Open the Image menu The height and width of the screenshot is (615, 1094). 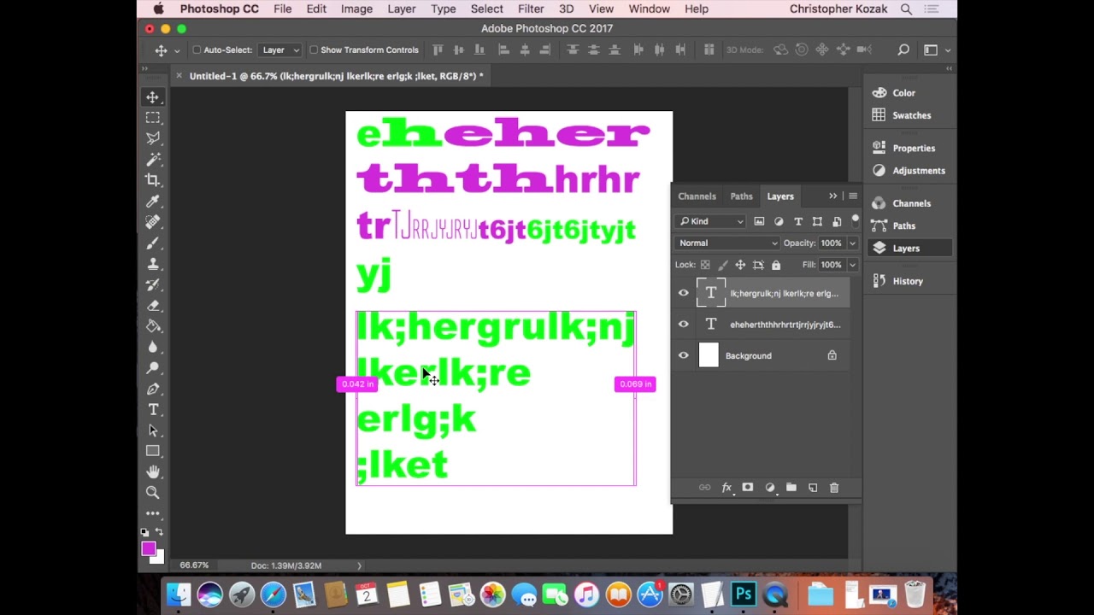356,9
